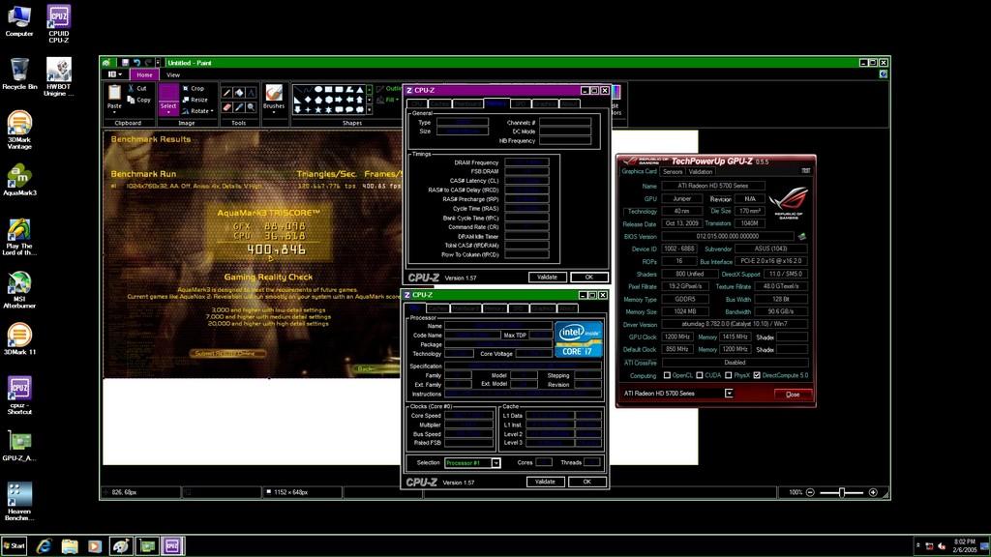Click OK in upper CPU-Z window
991x557 pixels.
[x=589, y=278]
